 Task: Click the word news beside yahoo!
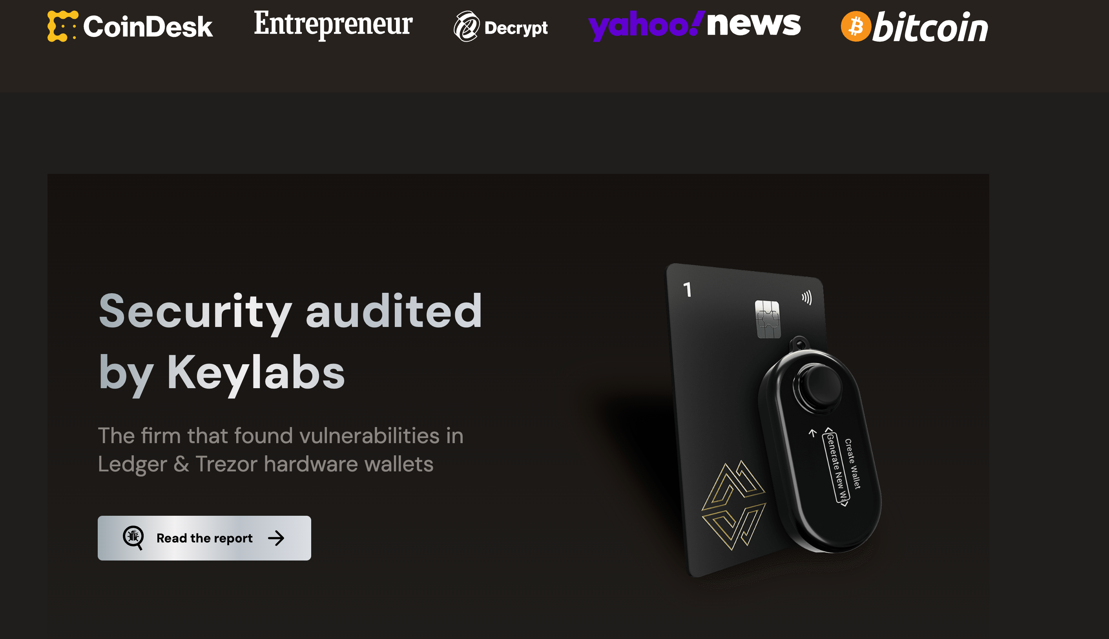[x=754, y=25]
